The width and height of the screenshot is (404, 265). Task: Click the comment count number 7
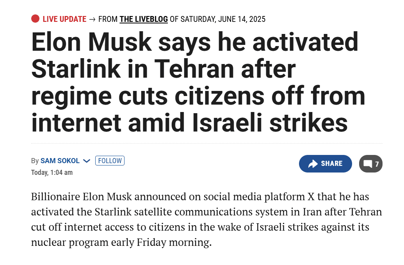click(377, 164)
